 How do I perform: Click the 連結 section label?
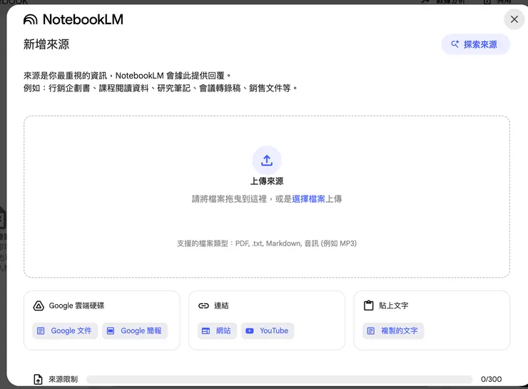pyautogui.click(x=221, y=305)
